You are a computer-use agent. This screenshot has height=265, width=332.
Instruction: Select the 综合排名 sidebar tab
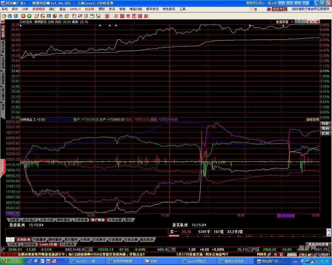tap(3, 95)
